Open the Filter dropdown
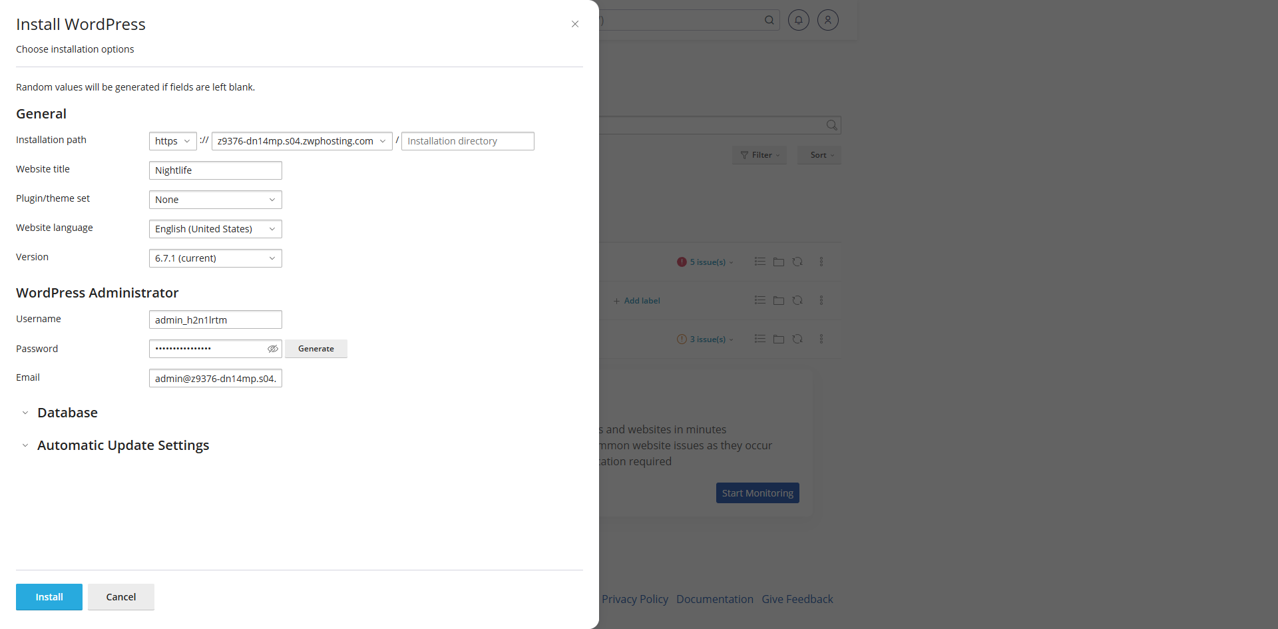 (759, 155)
